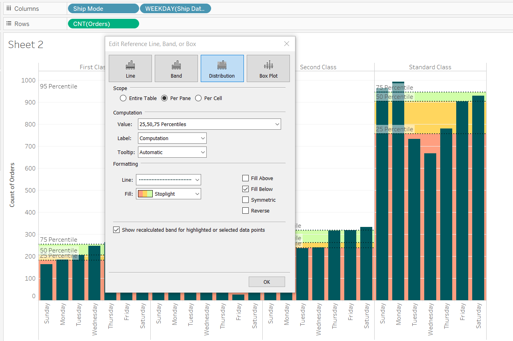Viewport: 513px width, 341px height.
Task: Click the Second Class pane header
Action: pos(318,67)
